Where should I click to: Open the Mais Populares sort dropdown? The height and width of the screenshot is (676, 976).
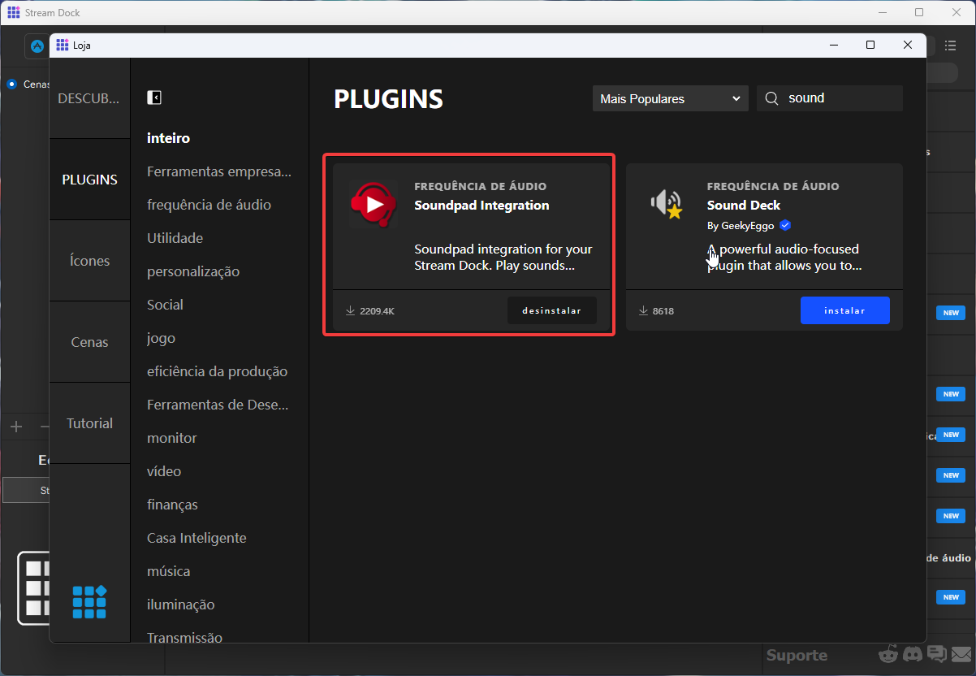[671, 98]
